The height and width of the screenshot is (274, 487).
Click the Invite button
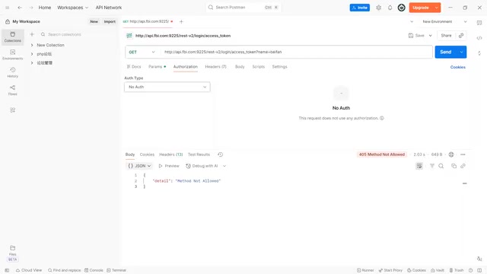pyautogui.click(x=360, y=8)
